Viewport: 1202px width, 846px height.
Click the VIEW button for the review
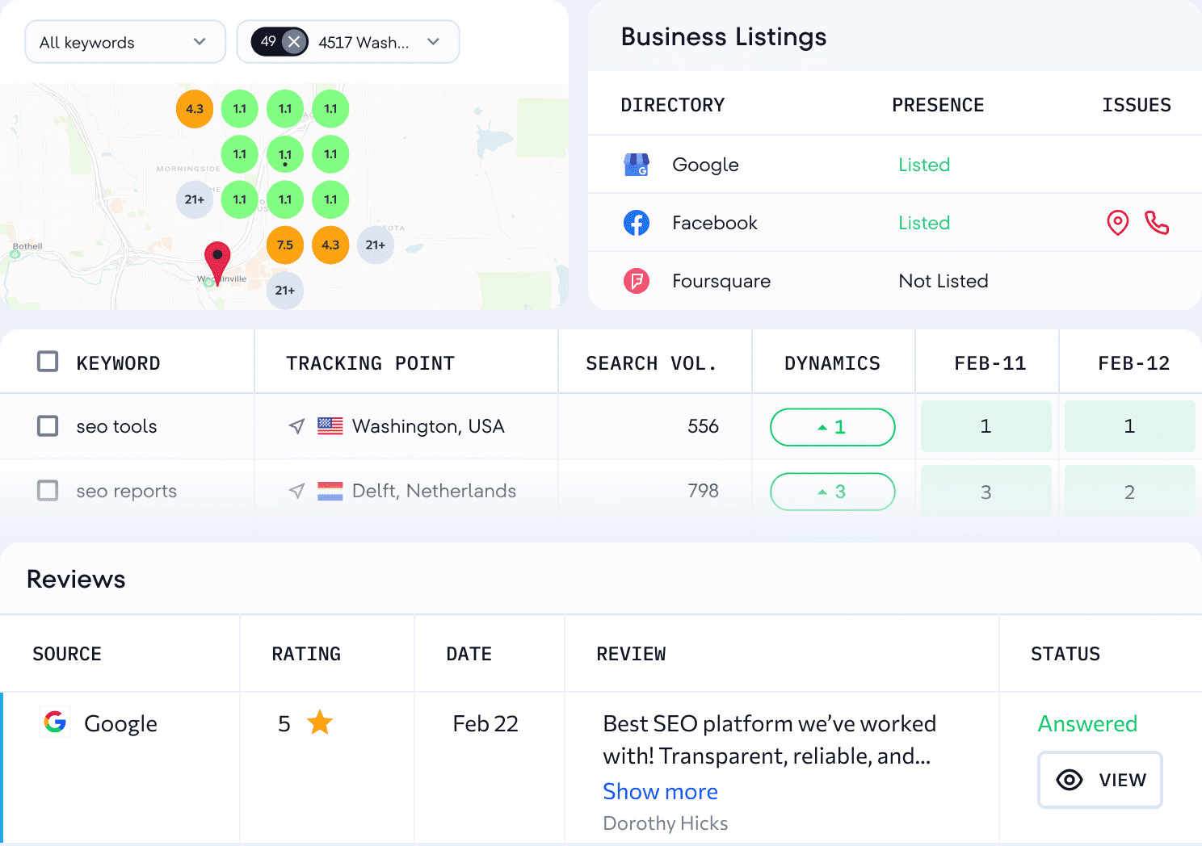(1100, 780)
